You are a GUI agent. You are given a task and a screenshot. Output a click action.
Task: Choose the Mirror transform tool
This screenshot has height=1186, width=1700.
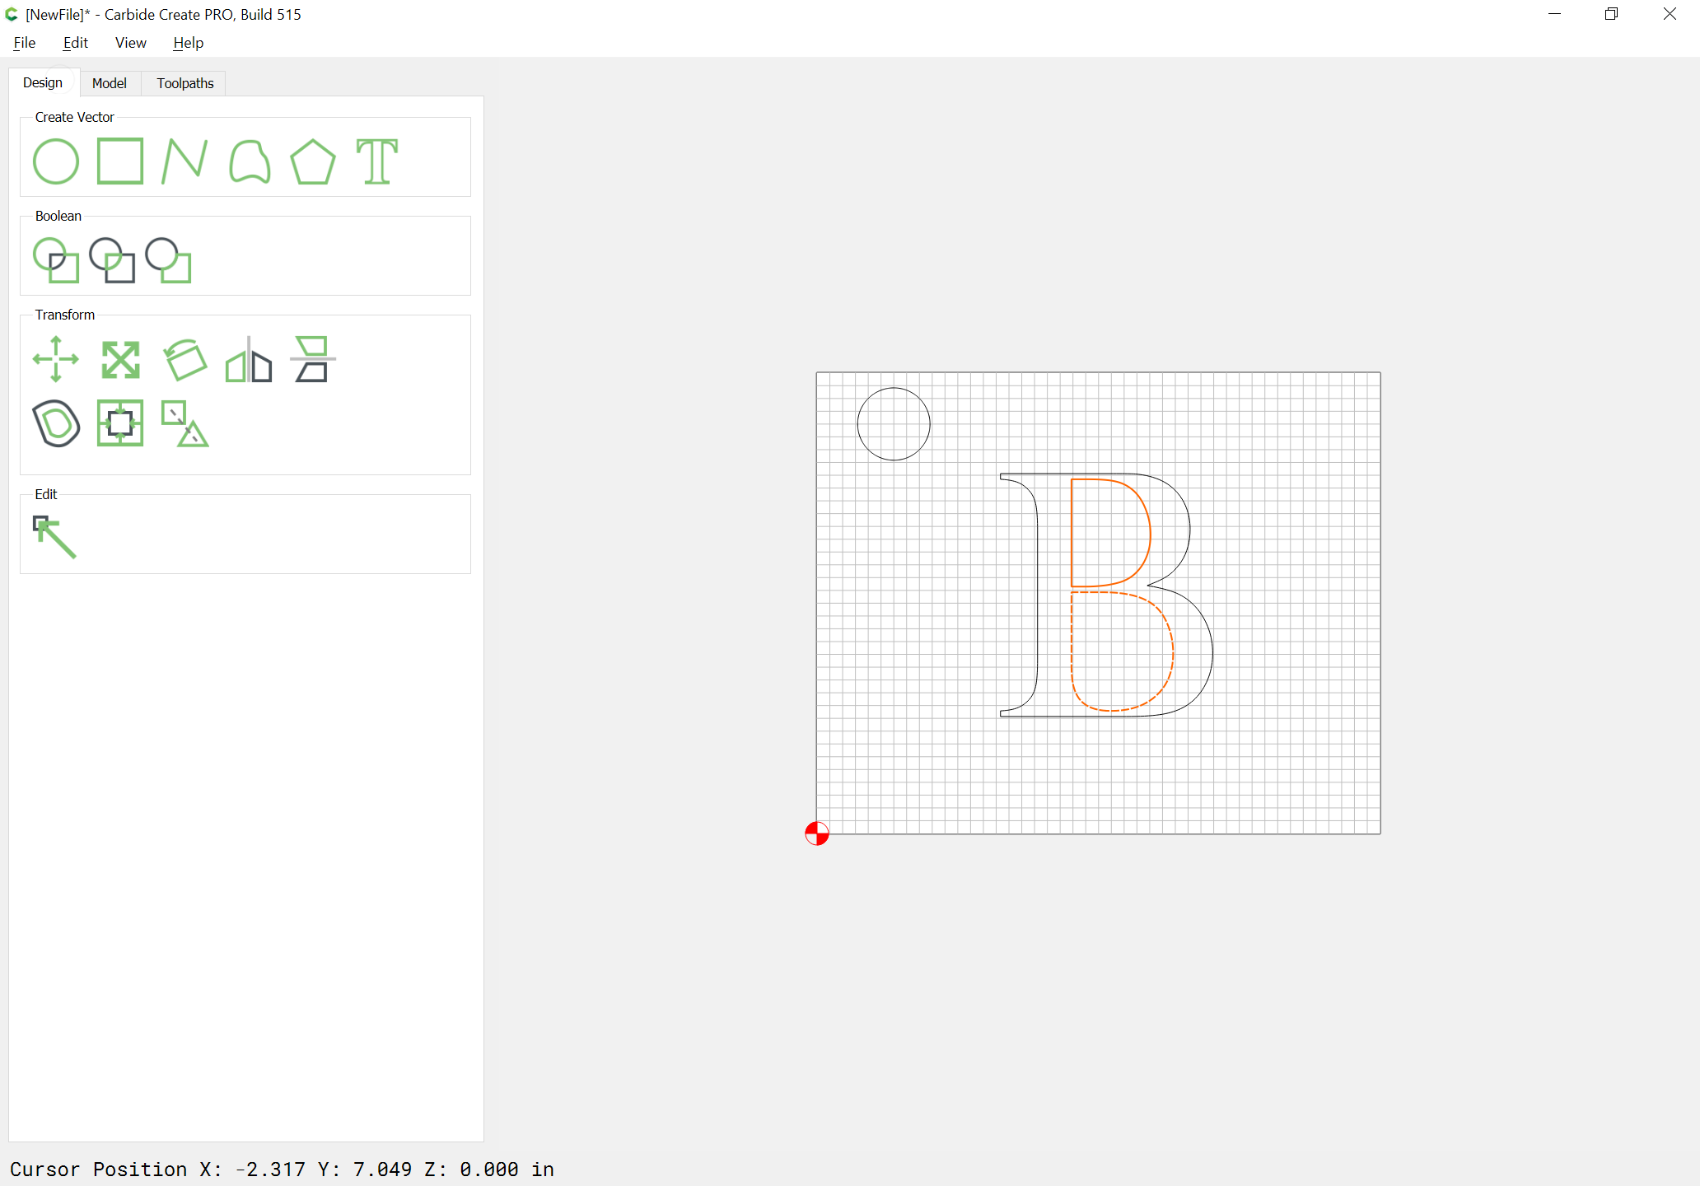pyautogui.click(x=249, y=359)
